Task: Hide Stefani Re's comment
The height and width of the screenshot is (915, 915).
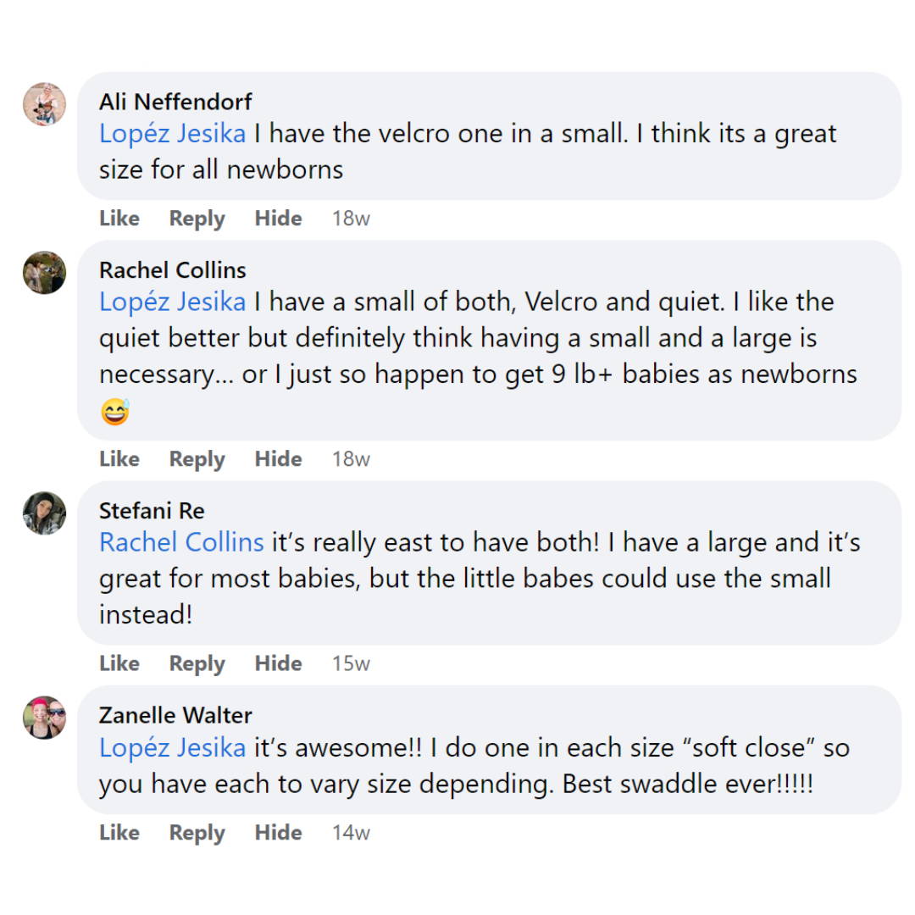Action: pos(278,663)
